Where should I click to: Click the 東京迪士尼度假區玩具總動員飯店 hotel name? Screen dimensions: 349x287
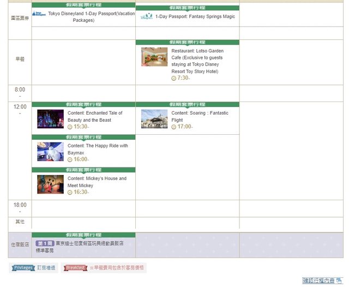pos(89,243)
